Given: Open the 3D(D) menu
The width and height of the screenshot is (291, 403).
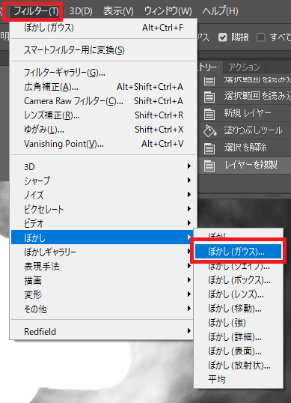Looking at the screenshot, I should pyautogui.click(x=81, y=11).
